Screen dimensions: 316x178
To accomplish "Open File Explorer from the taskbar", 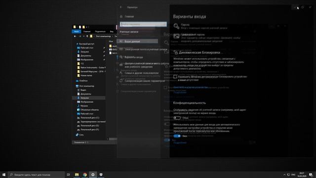I will 77,175.
